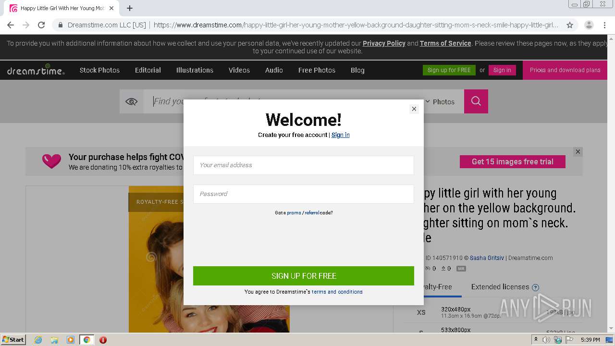Click the Extended licenses help icon
The height and width of the screenshot is (346, 615).
(x=535, y=287)
